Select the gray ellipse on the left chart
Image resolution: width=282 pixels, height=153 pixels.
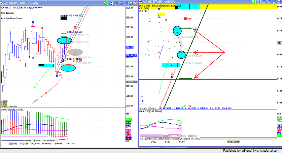coord(76,52)
